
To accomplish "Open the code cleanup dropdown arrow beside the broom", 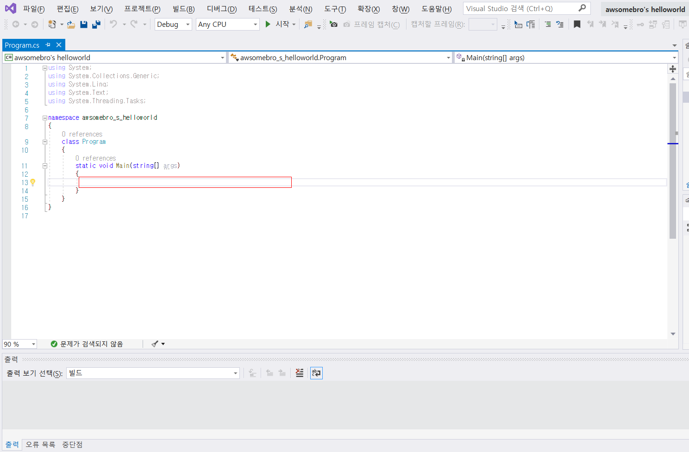I will pos(163,344).
